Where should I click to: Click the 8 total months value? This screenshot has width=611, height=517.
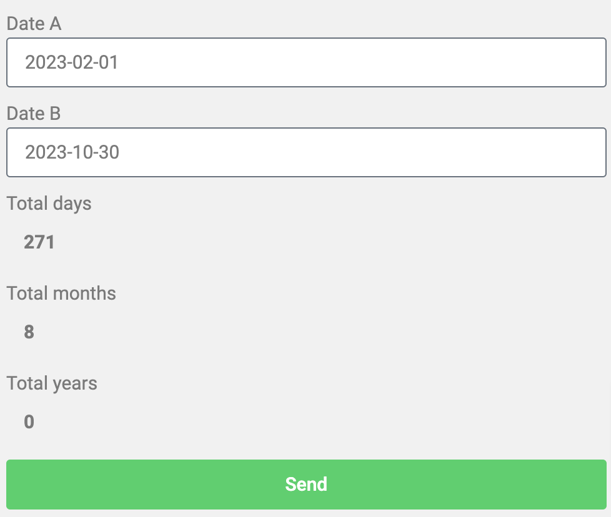click(29, 332)
